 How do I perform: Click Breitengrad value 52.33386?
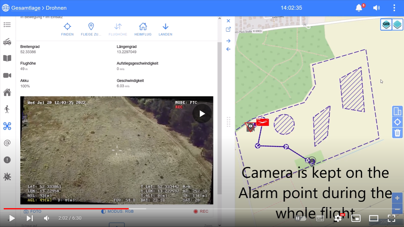(x=28, y=52)
